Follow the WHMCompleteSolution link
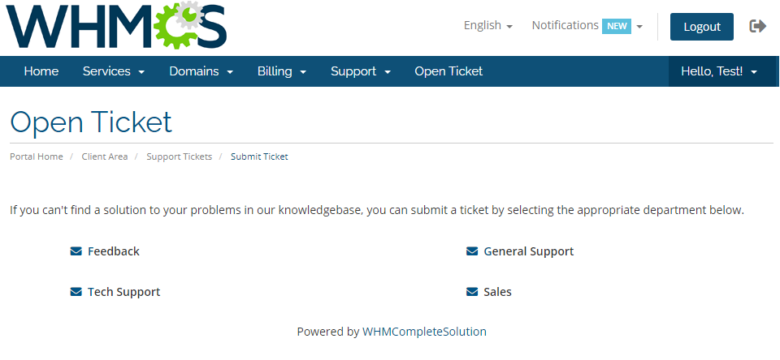Screen dimensions: 780x360 pos(424,332)
